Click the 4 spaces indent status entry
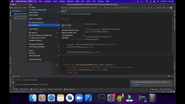This screenshot has width=185, height=104. point(163,92)
